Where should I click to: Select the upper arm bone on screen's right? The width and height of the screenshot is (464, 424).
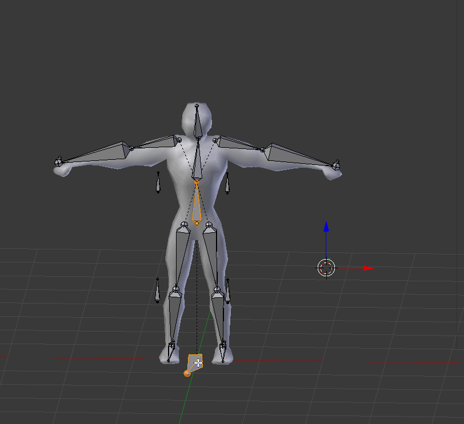tap(238, 143)
